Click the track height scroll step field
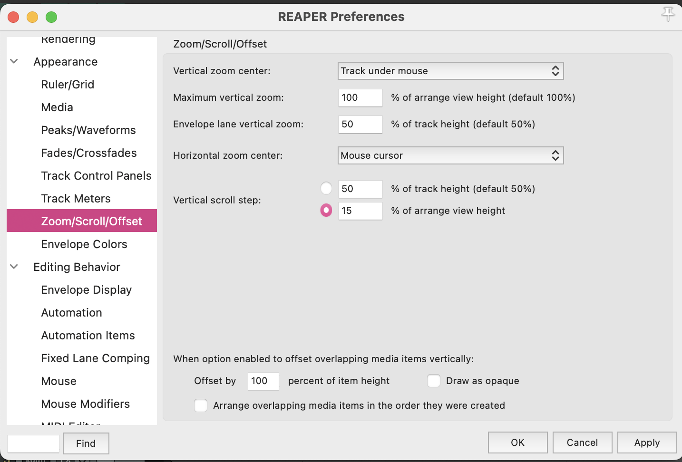The image size is (682, 462). 360,189
